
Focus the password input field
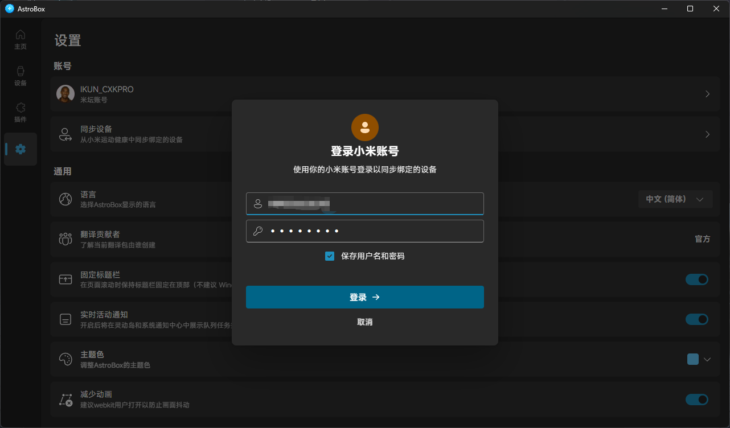click(365, 231)
